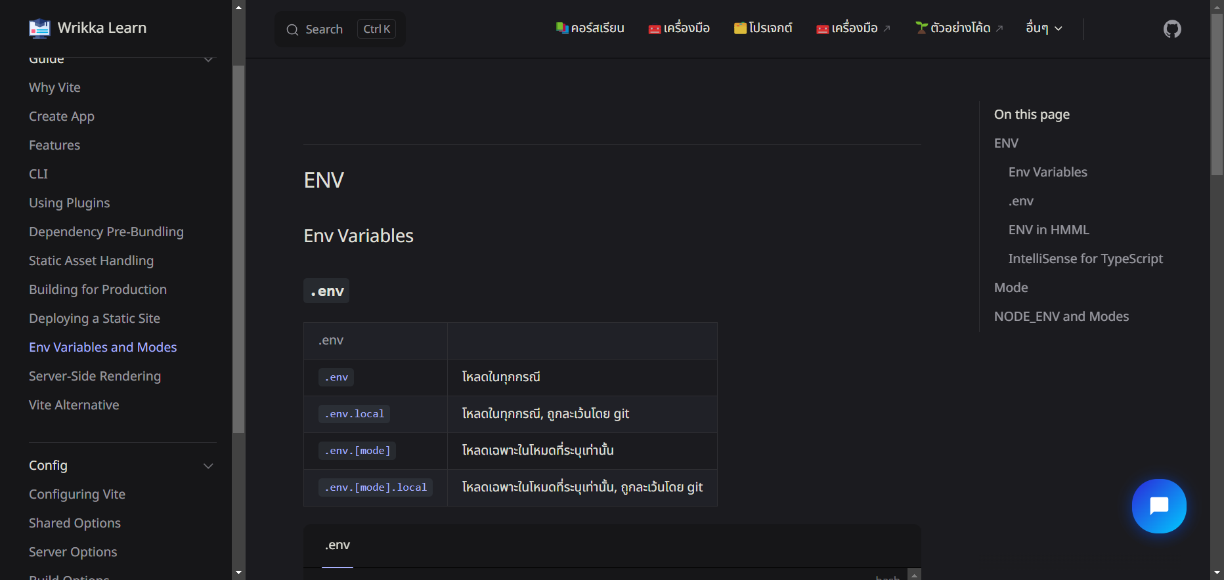Go to Server-Side Rendering page
The image size is (1224, 580).
95,376
